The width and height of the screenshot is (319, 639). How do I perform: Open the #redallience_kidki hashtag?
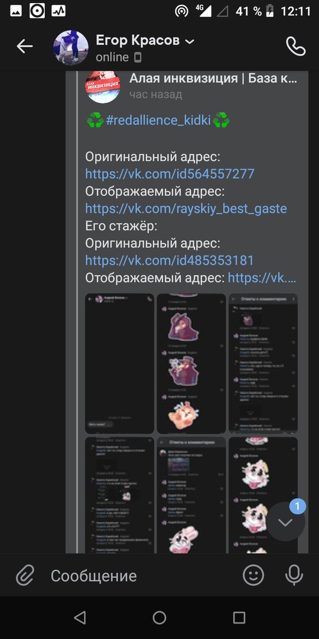point(158,121)
